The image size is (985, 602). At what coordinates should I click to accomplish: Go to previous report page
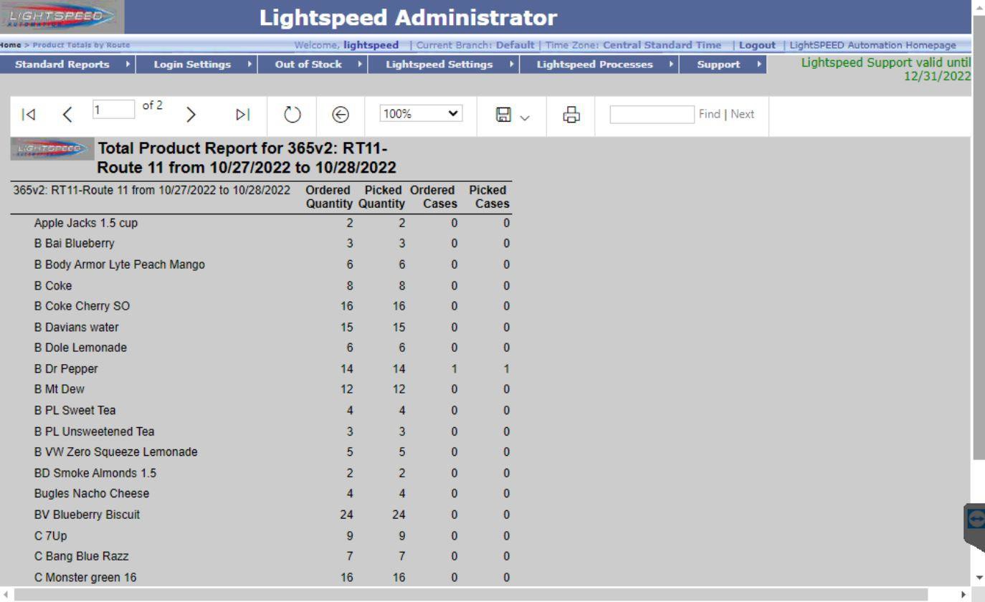click(x=67, y=115)
